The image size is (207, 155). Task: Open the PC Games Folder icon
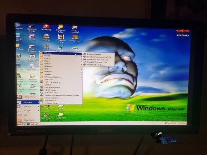pyautogui.click(x=61, y=28)
